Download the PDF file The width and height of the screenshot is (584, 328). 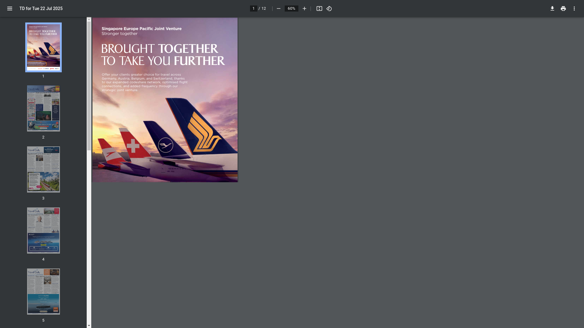552,9
